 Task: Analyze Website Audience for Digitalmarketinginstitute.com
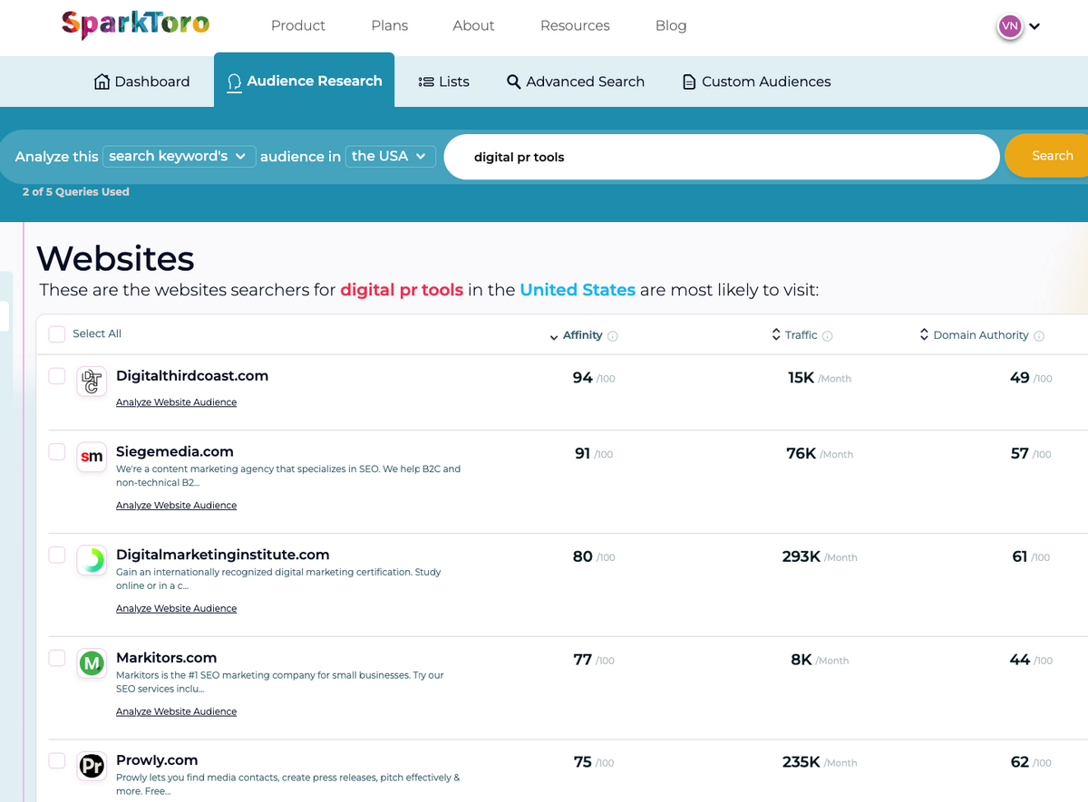point(176,609)
